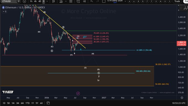
Task: Select the YTD date range
Action: 27,103
